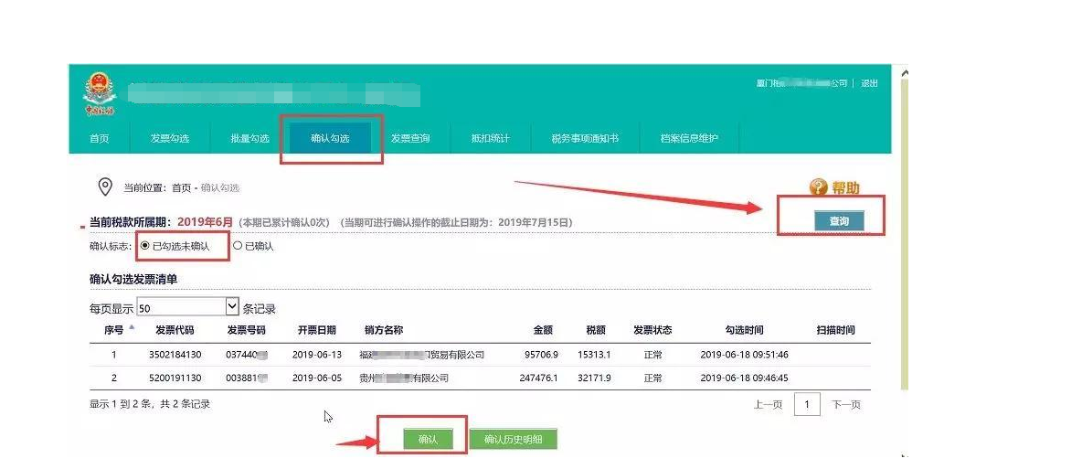The image size is (1082, 469).
Task: Click the 金额 column header
Action: click(543, 330)
